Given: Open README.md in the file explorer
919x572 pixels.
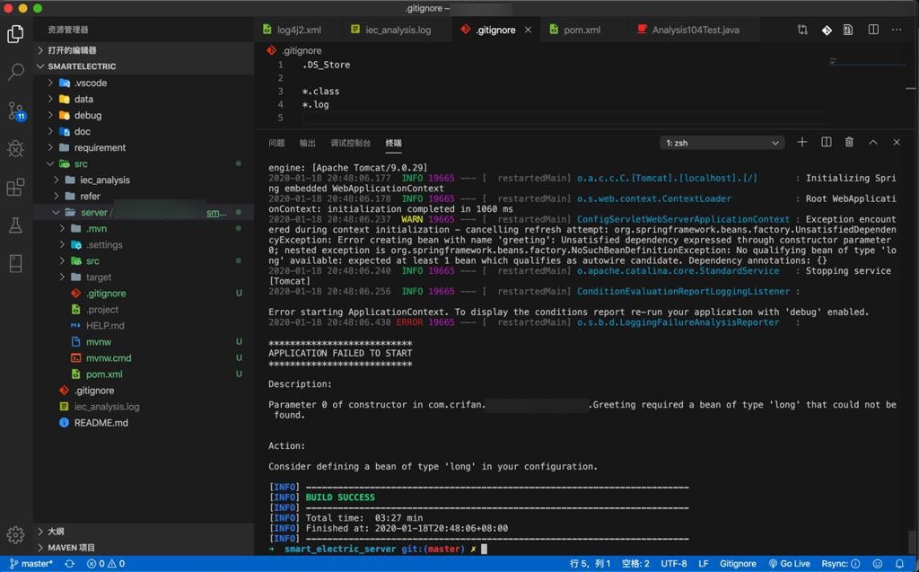Looking at the screenshot, I should (x=101, y=423).
